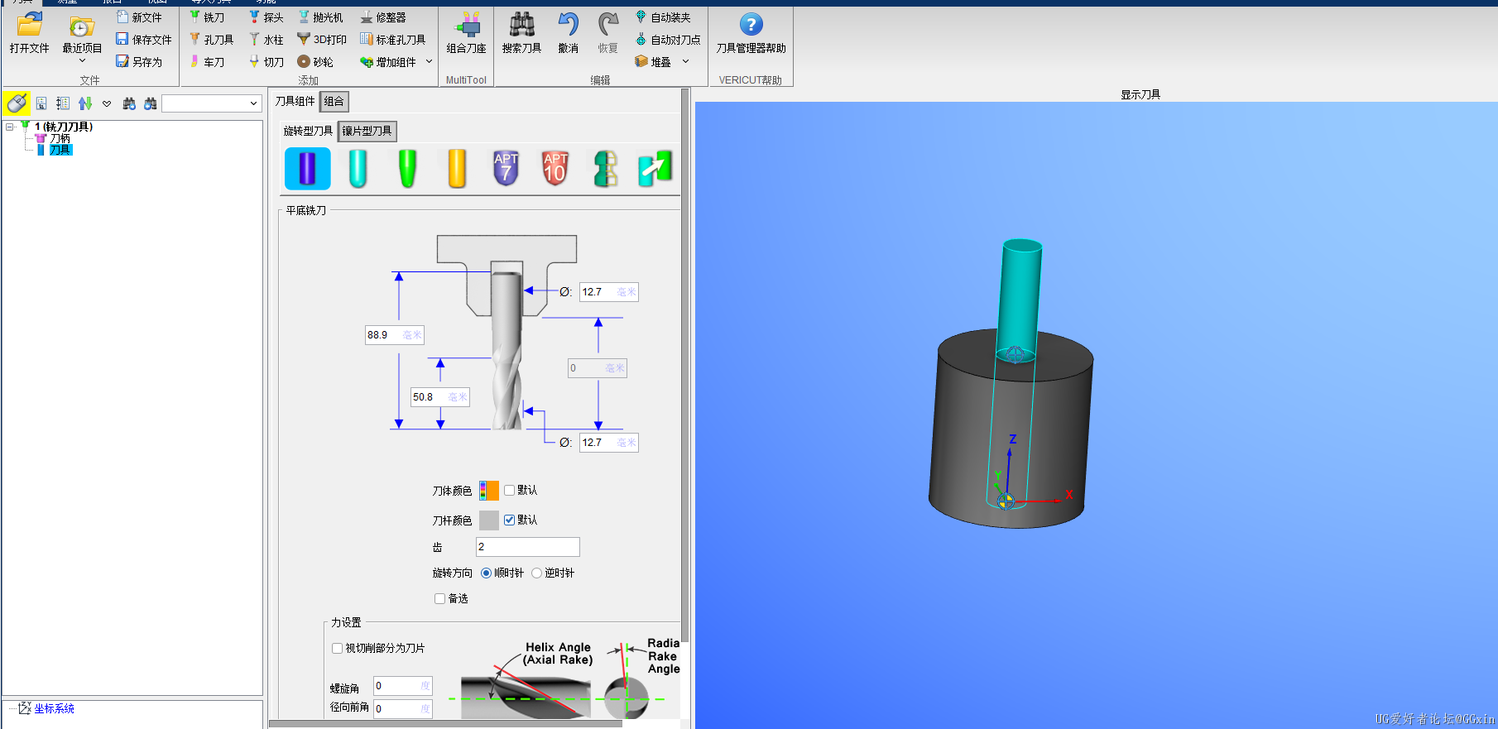The height and width of the screenshot is (729, 1498).
Task: Select the APT 7 cutter icon
Action: 506,169
